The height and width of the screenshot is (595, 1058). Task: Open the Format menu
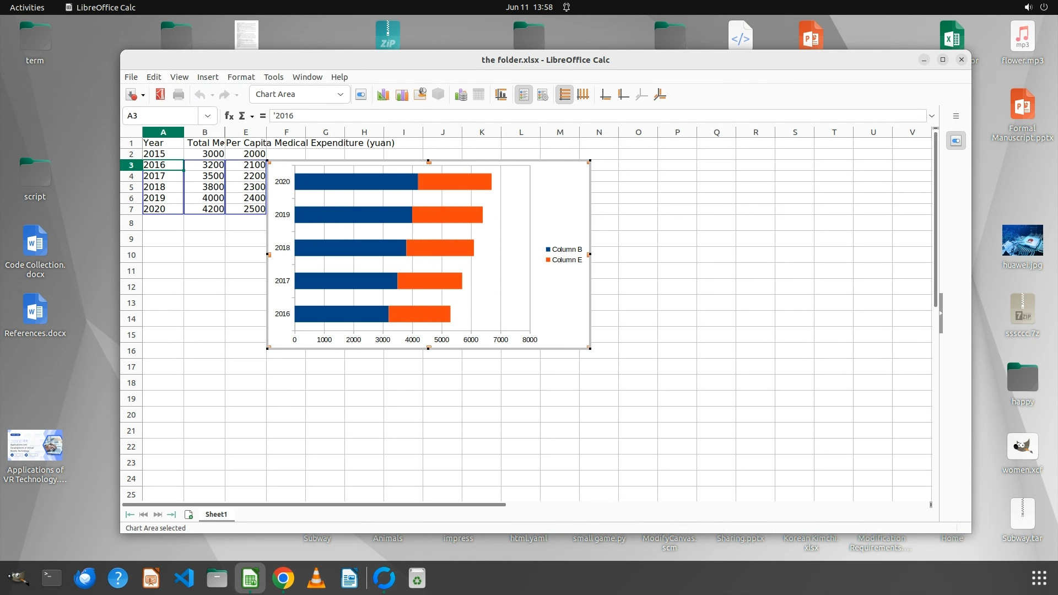click(x=241, y=77)
